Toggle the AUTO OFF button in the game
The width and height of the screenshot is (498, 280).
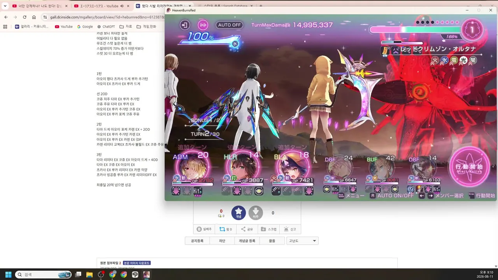[230, 25]
